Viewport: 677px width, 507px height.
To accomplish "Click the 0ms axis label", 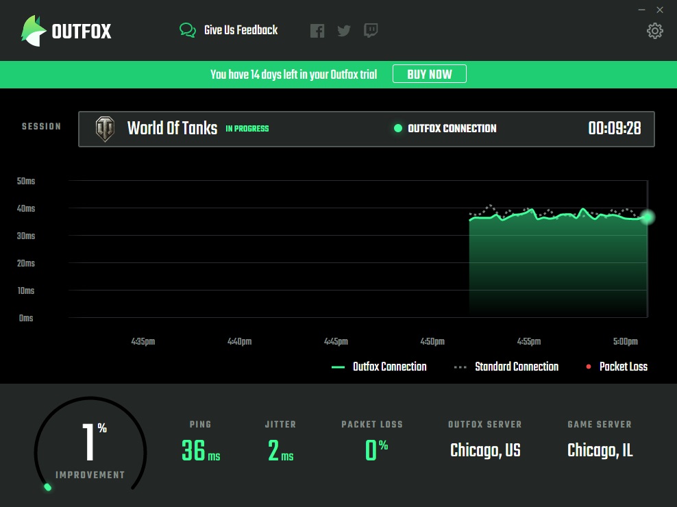I will [x=26, y=318].
